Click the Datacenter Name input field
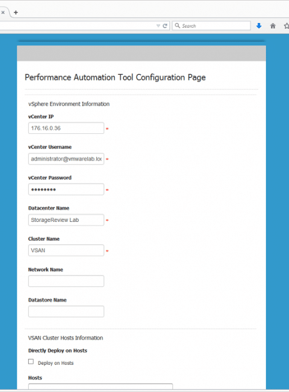This screenshot has width=289, height=392. pos(66,220)
